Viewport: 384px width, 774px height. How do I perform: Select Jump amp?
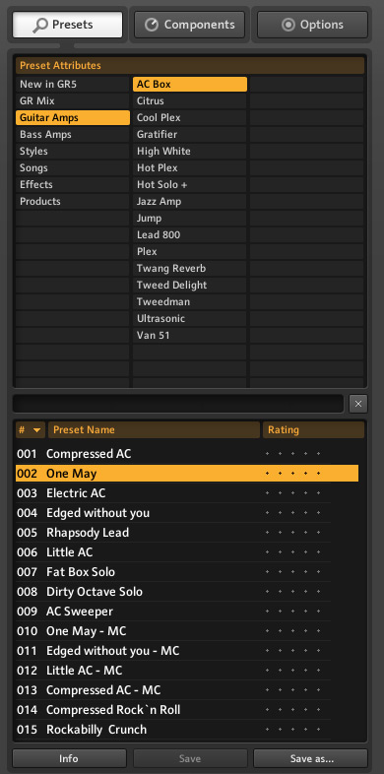189,219
